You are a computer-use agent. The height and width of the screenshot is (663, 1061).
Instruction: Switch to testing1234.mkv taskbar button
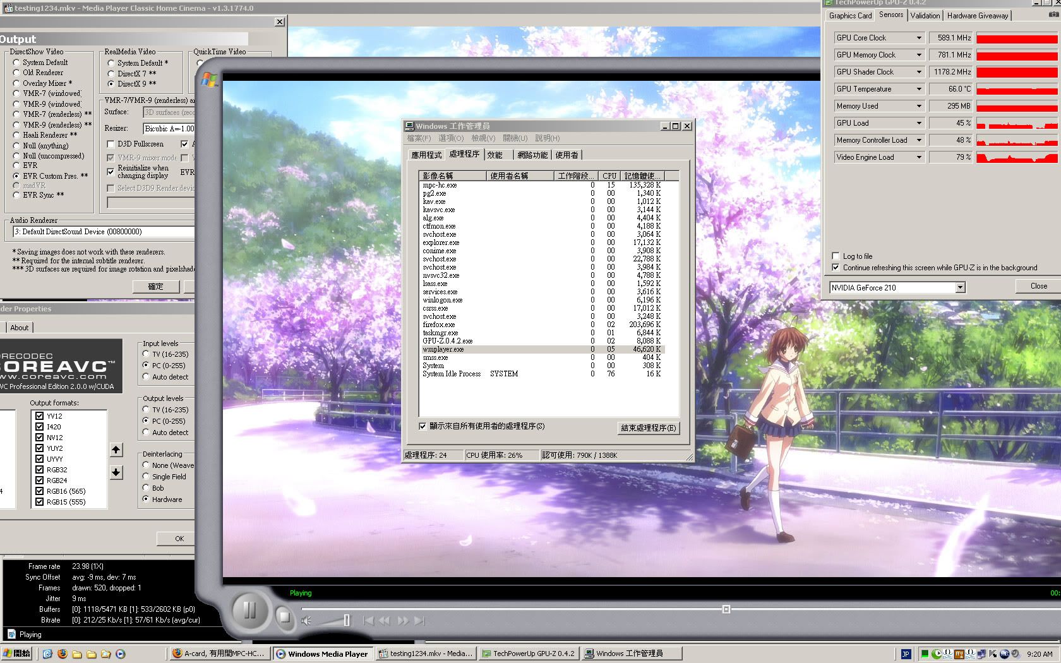coord(426,654)
